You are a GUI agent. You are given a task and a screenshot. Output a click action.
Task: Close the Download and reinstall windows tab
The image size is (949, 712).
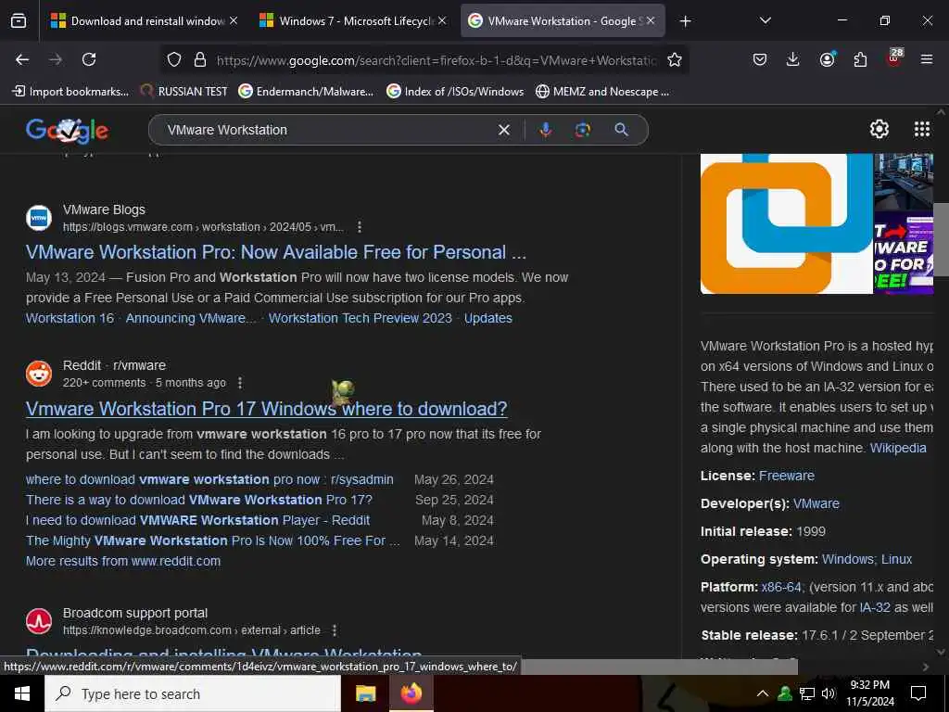coord(234,20)
